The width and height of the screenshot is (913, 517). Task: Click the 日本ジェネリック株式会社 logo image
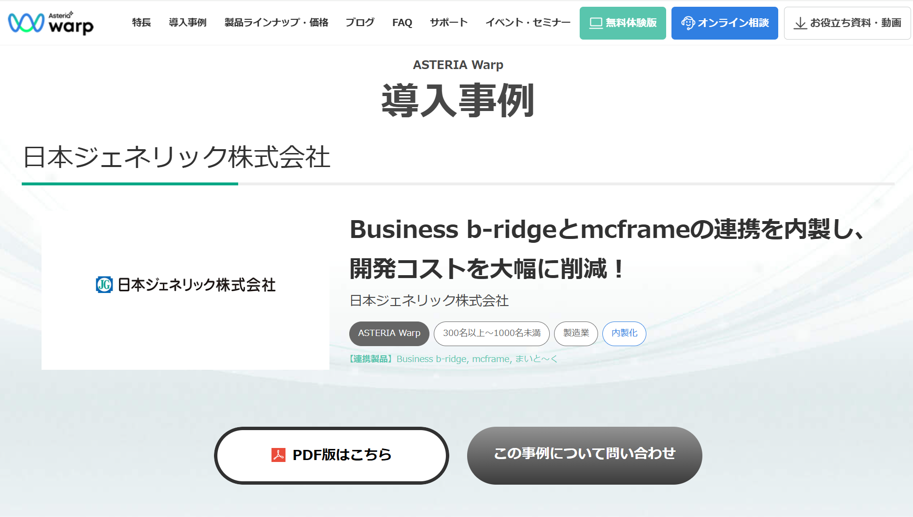[185, 285]
